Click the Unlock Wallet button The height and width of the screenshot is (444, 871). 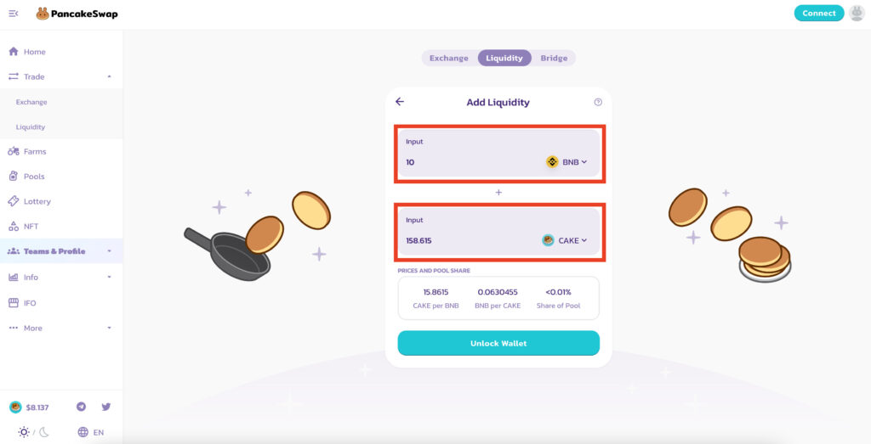coord(498,343)
